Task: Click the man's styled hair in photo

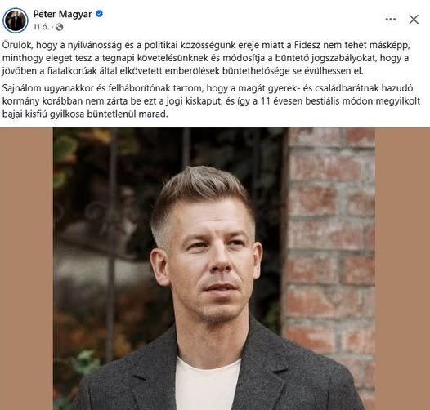Action: (x=203, y=192)
